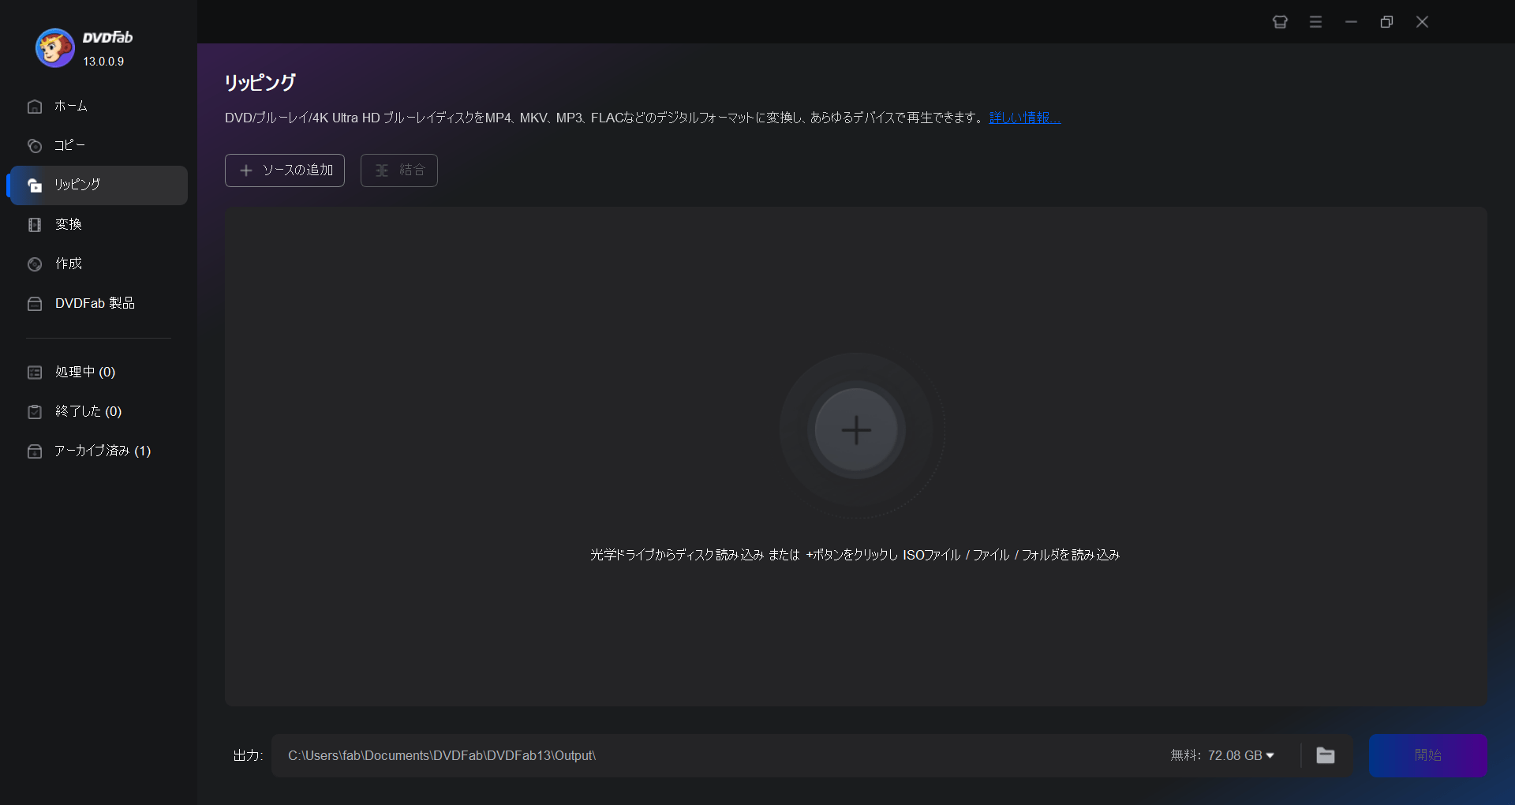Switch to the リッピング module
1515x805 pixels.
click(99, 185)
